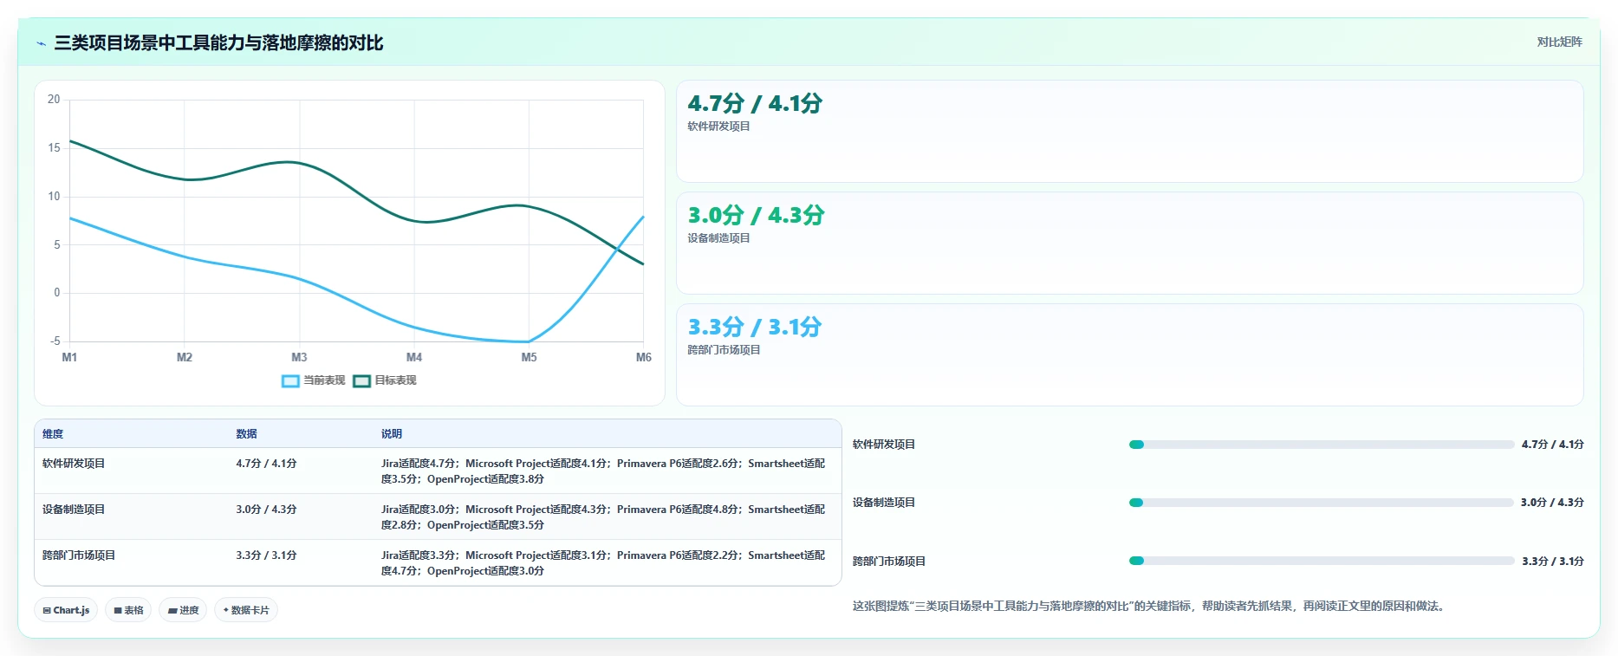Image resolution: width=1618 pixels, height=656 pixels.
Task: Click the 软件研发项目 label in progress list
Action: click(884, 445)
